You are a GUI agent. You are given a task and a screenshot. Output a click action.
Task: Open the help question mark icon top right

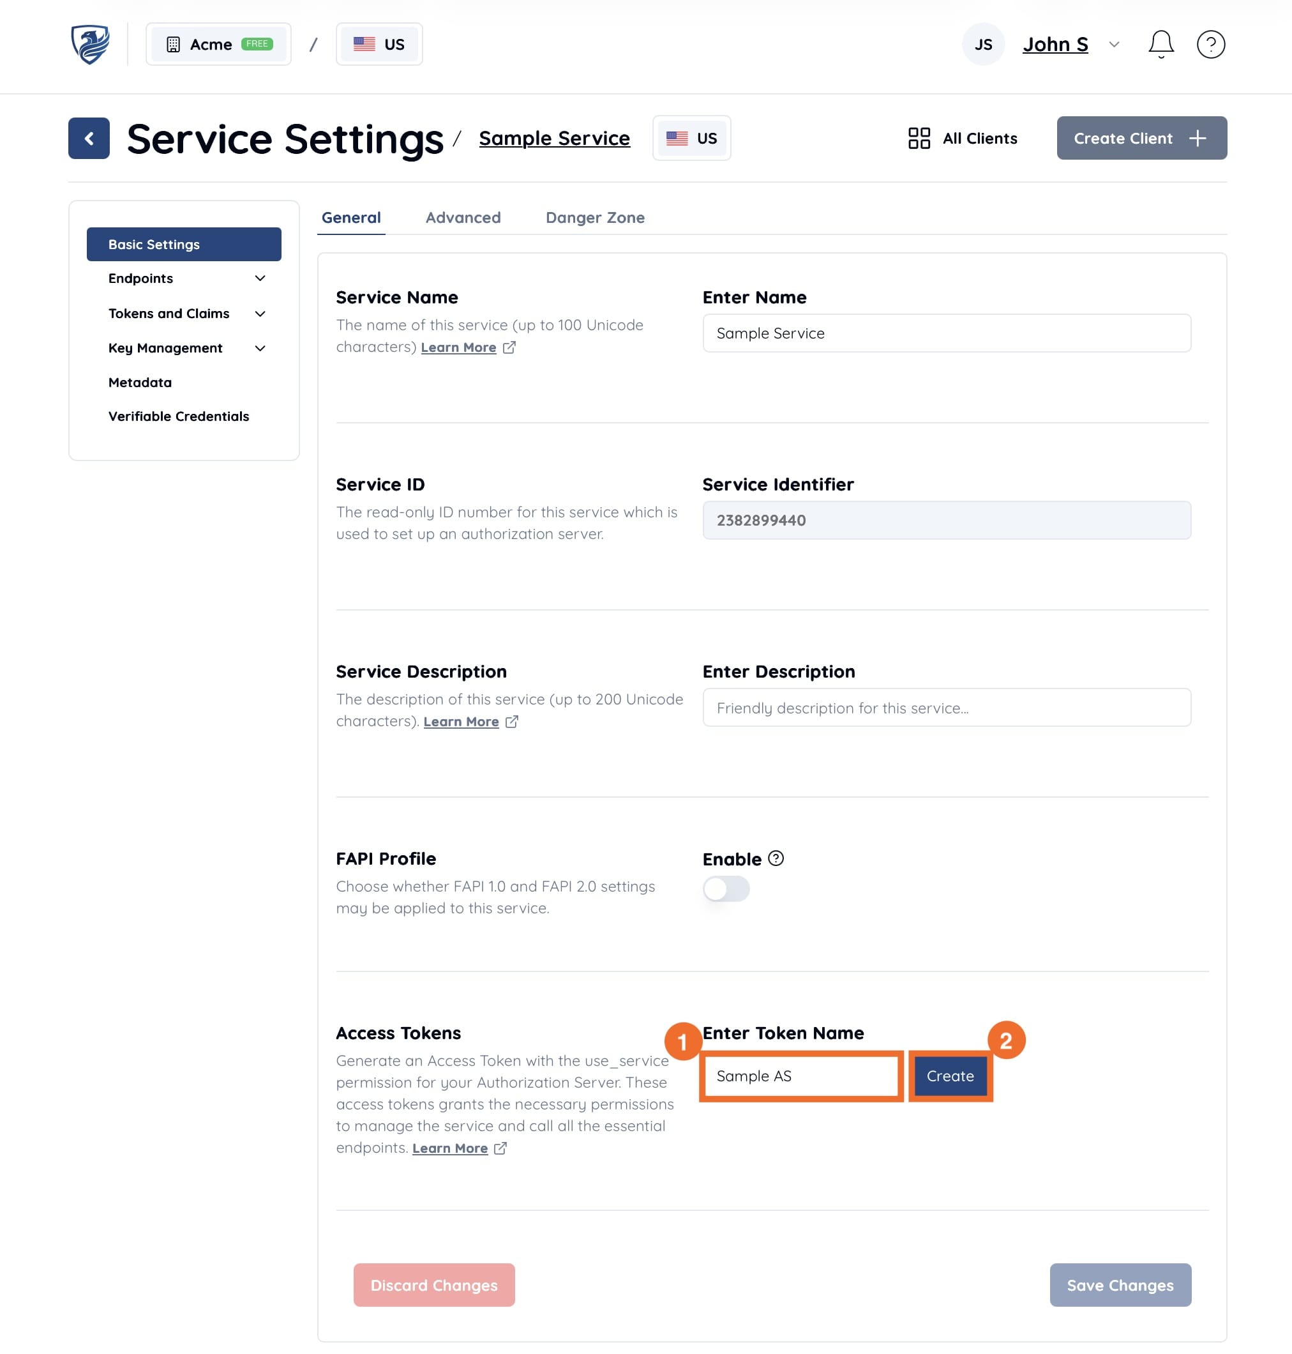(x=1212, y=43)
